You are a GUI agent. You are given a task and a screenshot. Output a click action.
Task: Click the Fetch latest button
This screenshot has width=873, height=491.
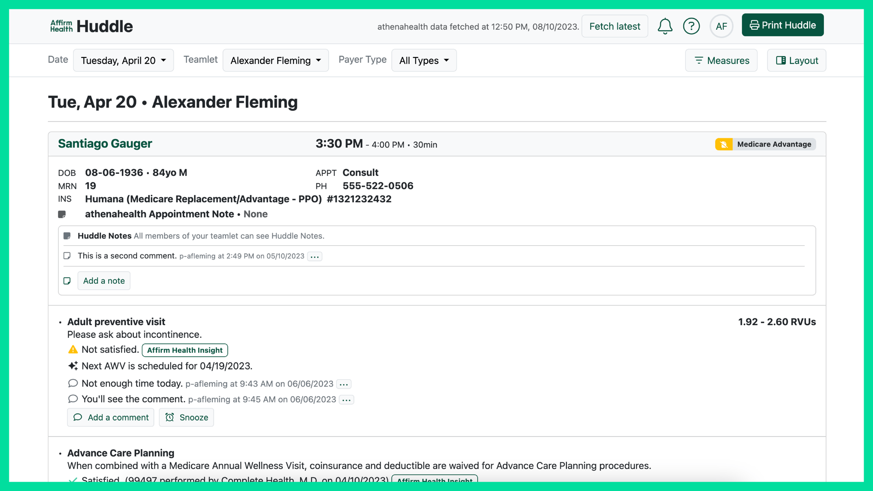click(x=615, y=26)
